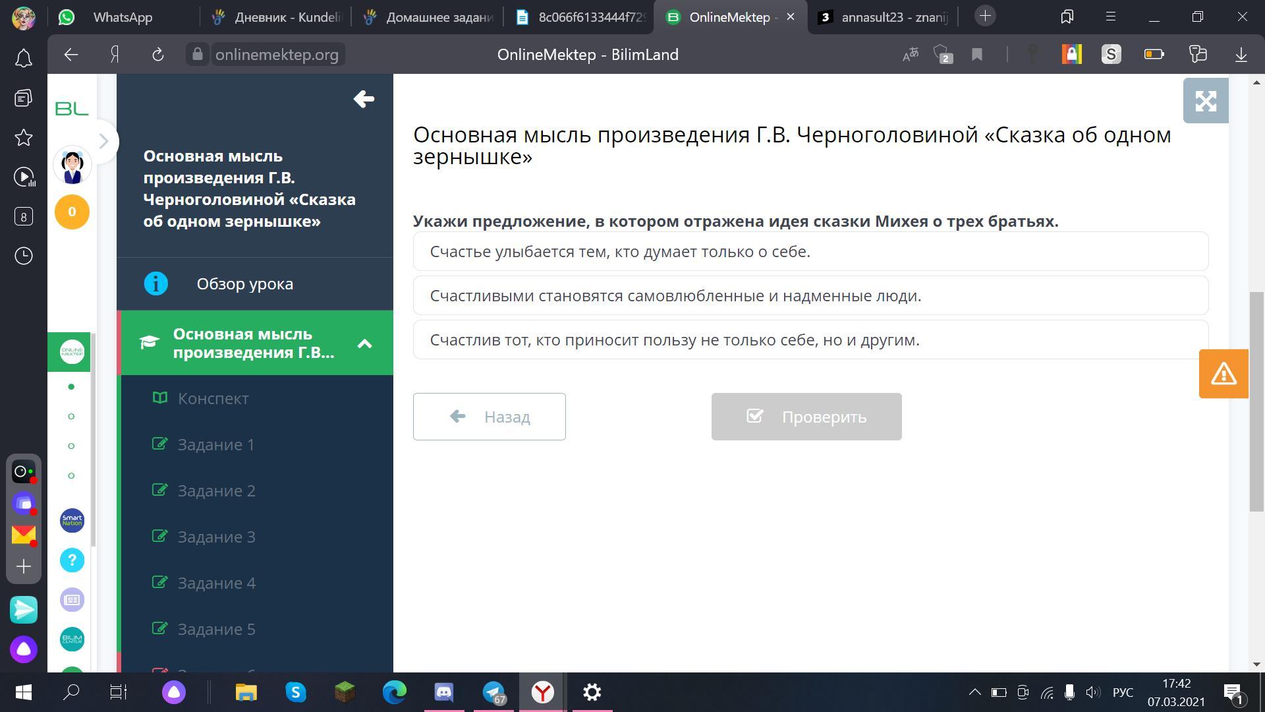Expand the narrow left panel chevron

[x=103, y=141]
